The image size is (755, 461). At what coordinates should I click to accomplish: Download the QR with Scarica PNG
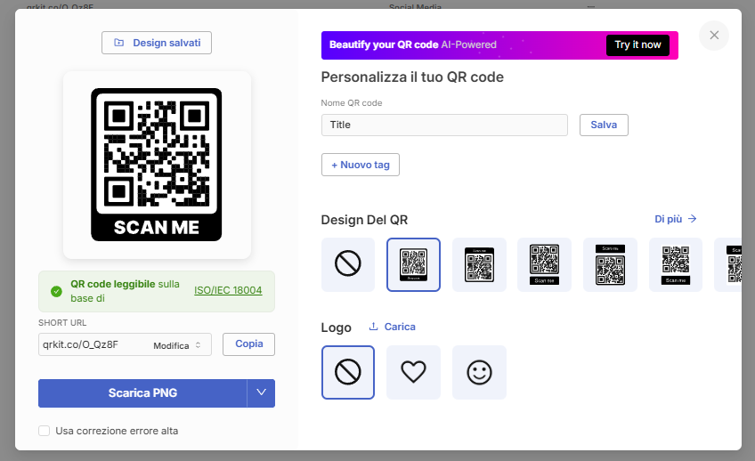click(142, 393)
